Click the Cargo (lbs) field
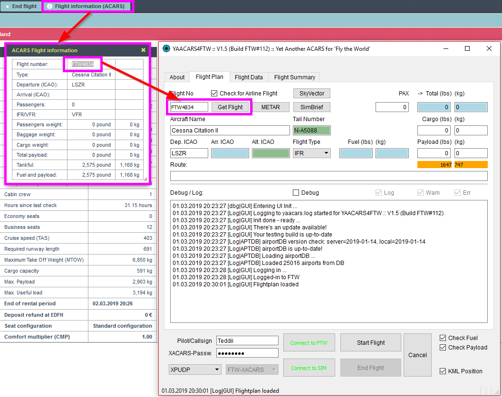Viewport: 502px width, 397px height. 434,131
